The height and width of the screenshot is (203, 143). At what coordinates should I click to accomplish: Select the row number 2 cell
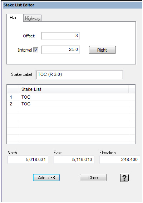(13, 104)
